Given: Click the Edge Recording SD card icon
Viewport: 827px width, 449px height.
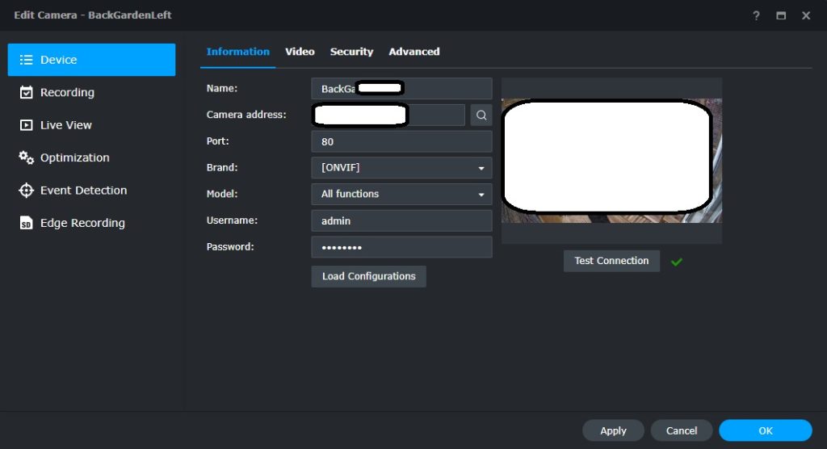Looking at the screenshot, I should (27, 223).
